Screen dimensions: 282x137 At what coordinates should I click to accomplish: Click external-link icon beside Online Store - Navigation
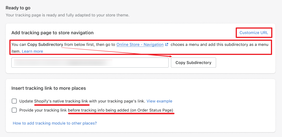[167, 44]
